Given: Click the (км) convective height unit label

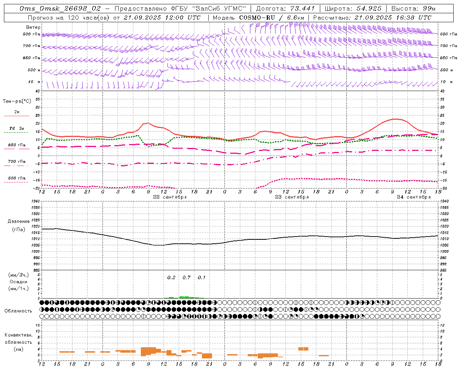Looking at the screenshot, I should [x=18, y=349].
